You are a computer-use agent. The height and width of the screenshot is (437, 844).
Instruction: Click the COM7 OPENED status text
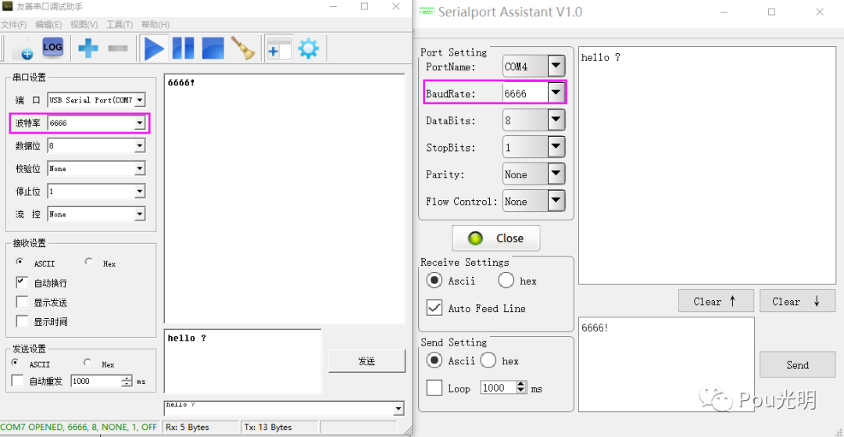coord(79,428)
